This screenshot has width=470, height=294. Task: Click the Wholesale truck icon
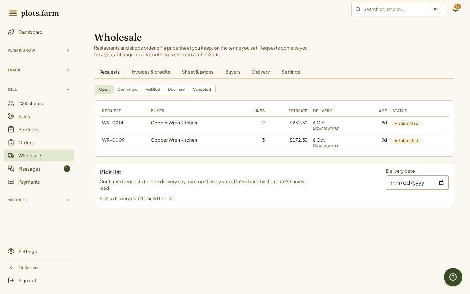pyautogui.click(x=11, y=155)
